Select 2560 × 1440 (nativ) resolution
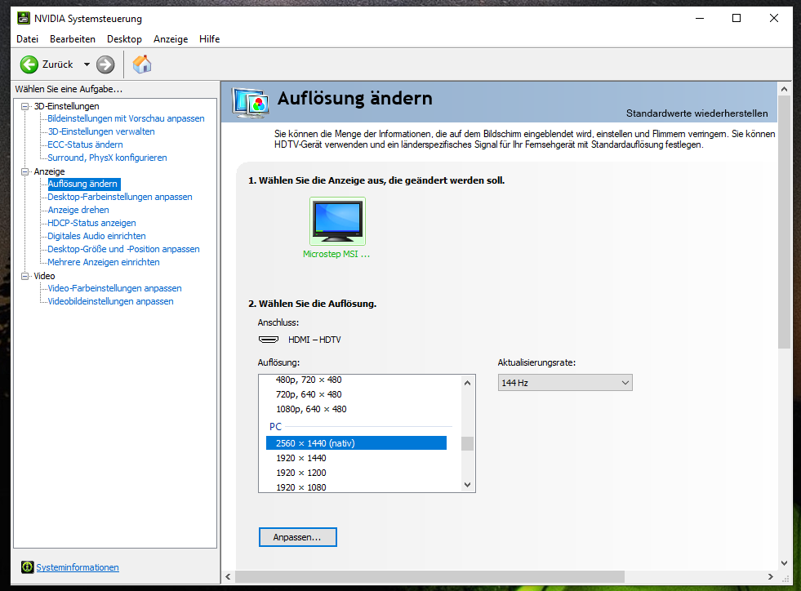 (x=356, y=443)
